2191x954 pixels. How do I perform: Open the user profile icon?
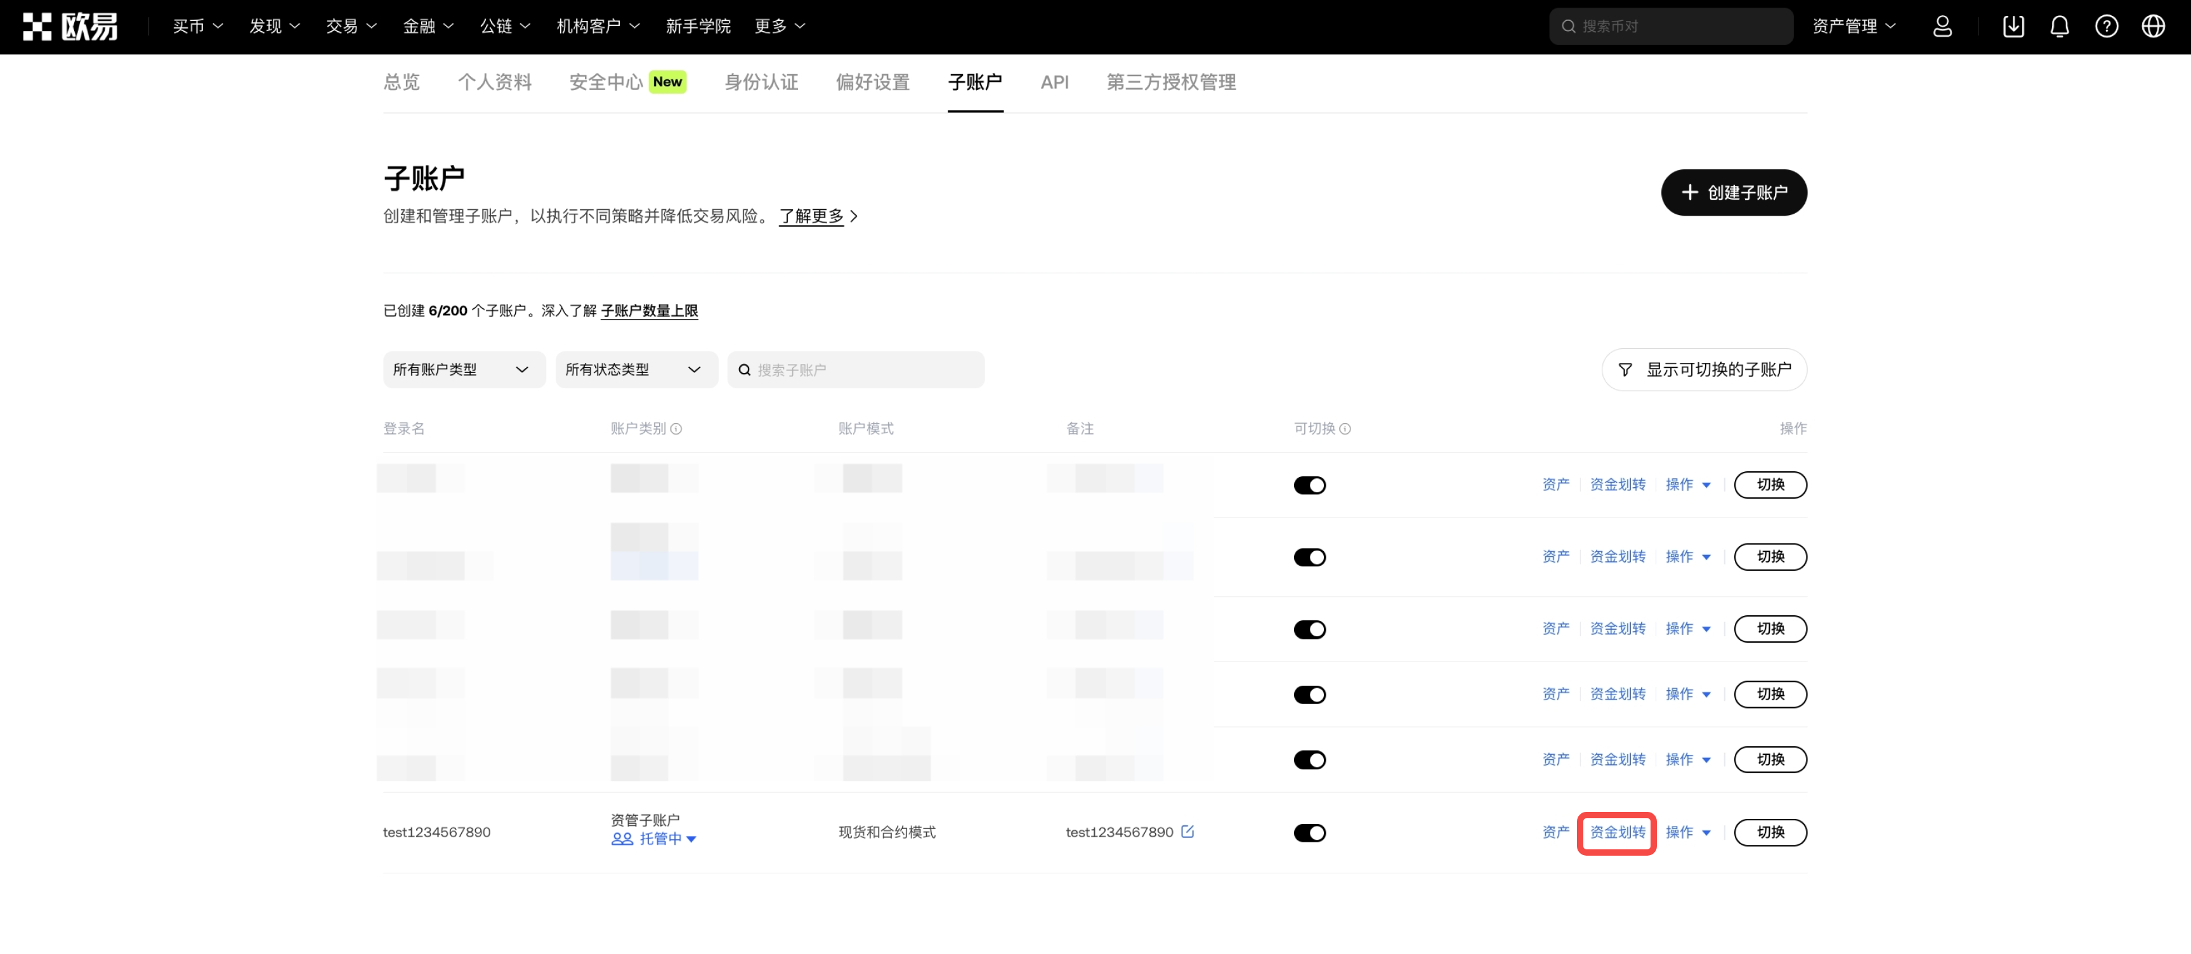click(x=1942, y=27)
